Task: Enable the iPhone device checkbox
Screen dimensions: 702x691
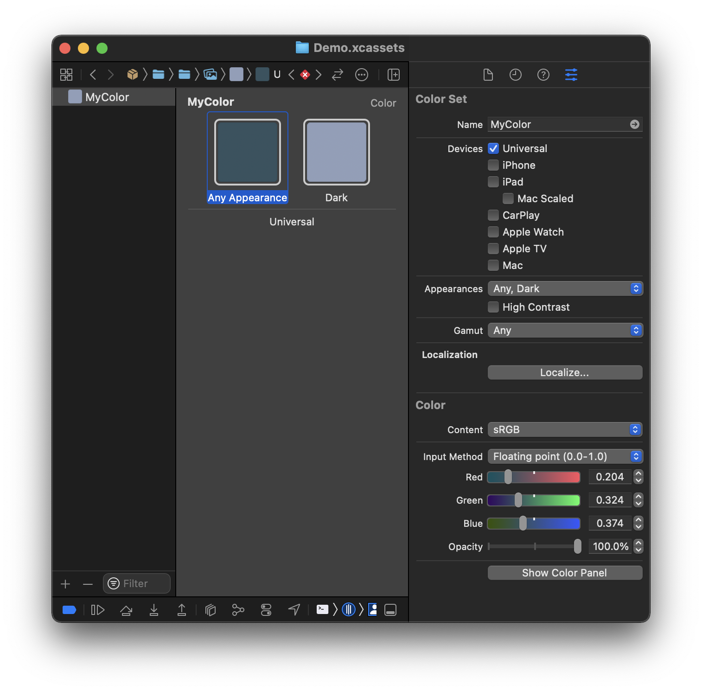Action: tap(493, 165)
